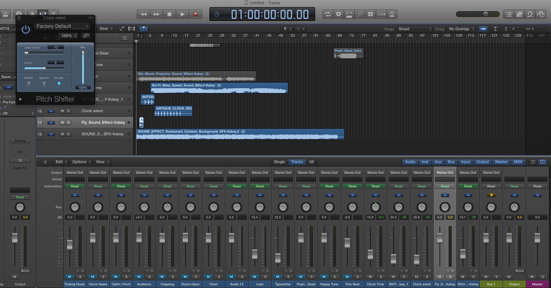The image size is (551, 288).
Task: Select the Sci-Fi Warp Speed audio region
Action: point(219,88)
